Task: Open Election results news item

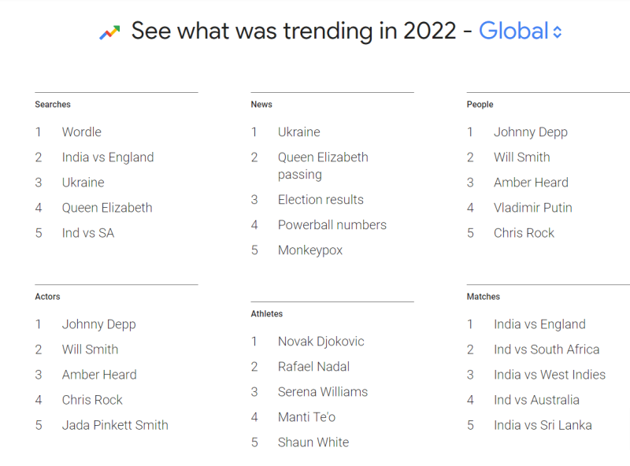Action: [x=321, y=199]
